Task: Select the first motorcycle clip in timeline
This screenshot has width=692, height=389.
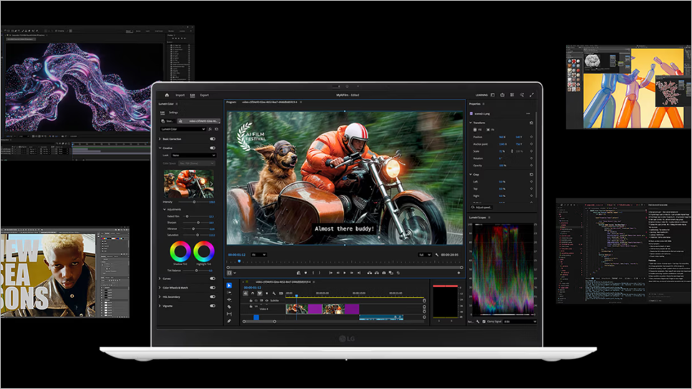Action: tap(297, 309)
